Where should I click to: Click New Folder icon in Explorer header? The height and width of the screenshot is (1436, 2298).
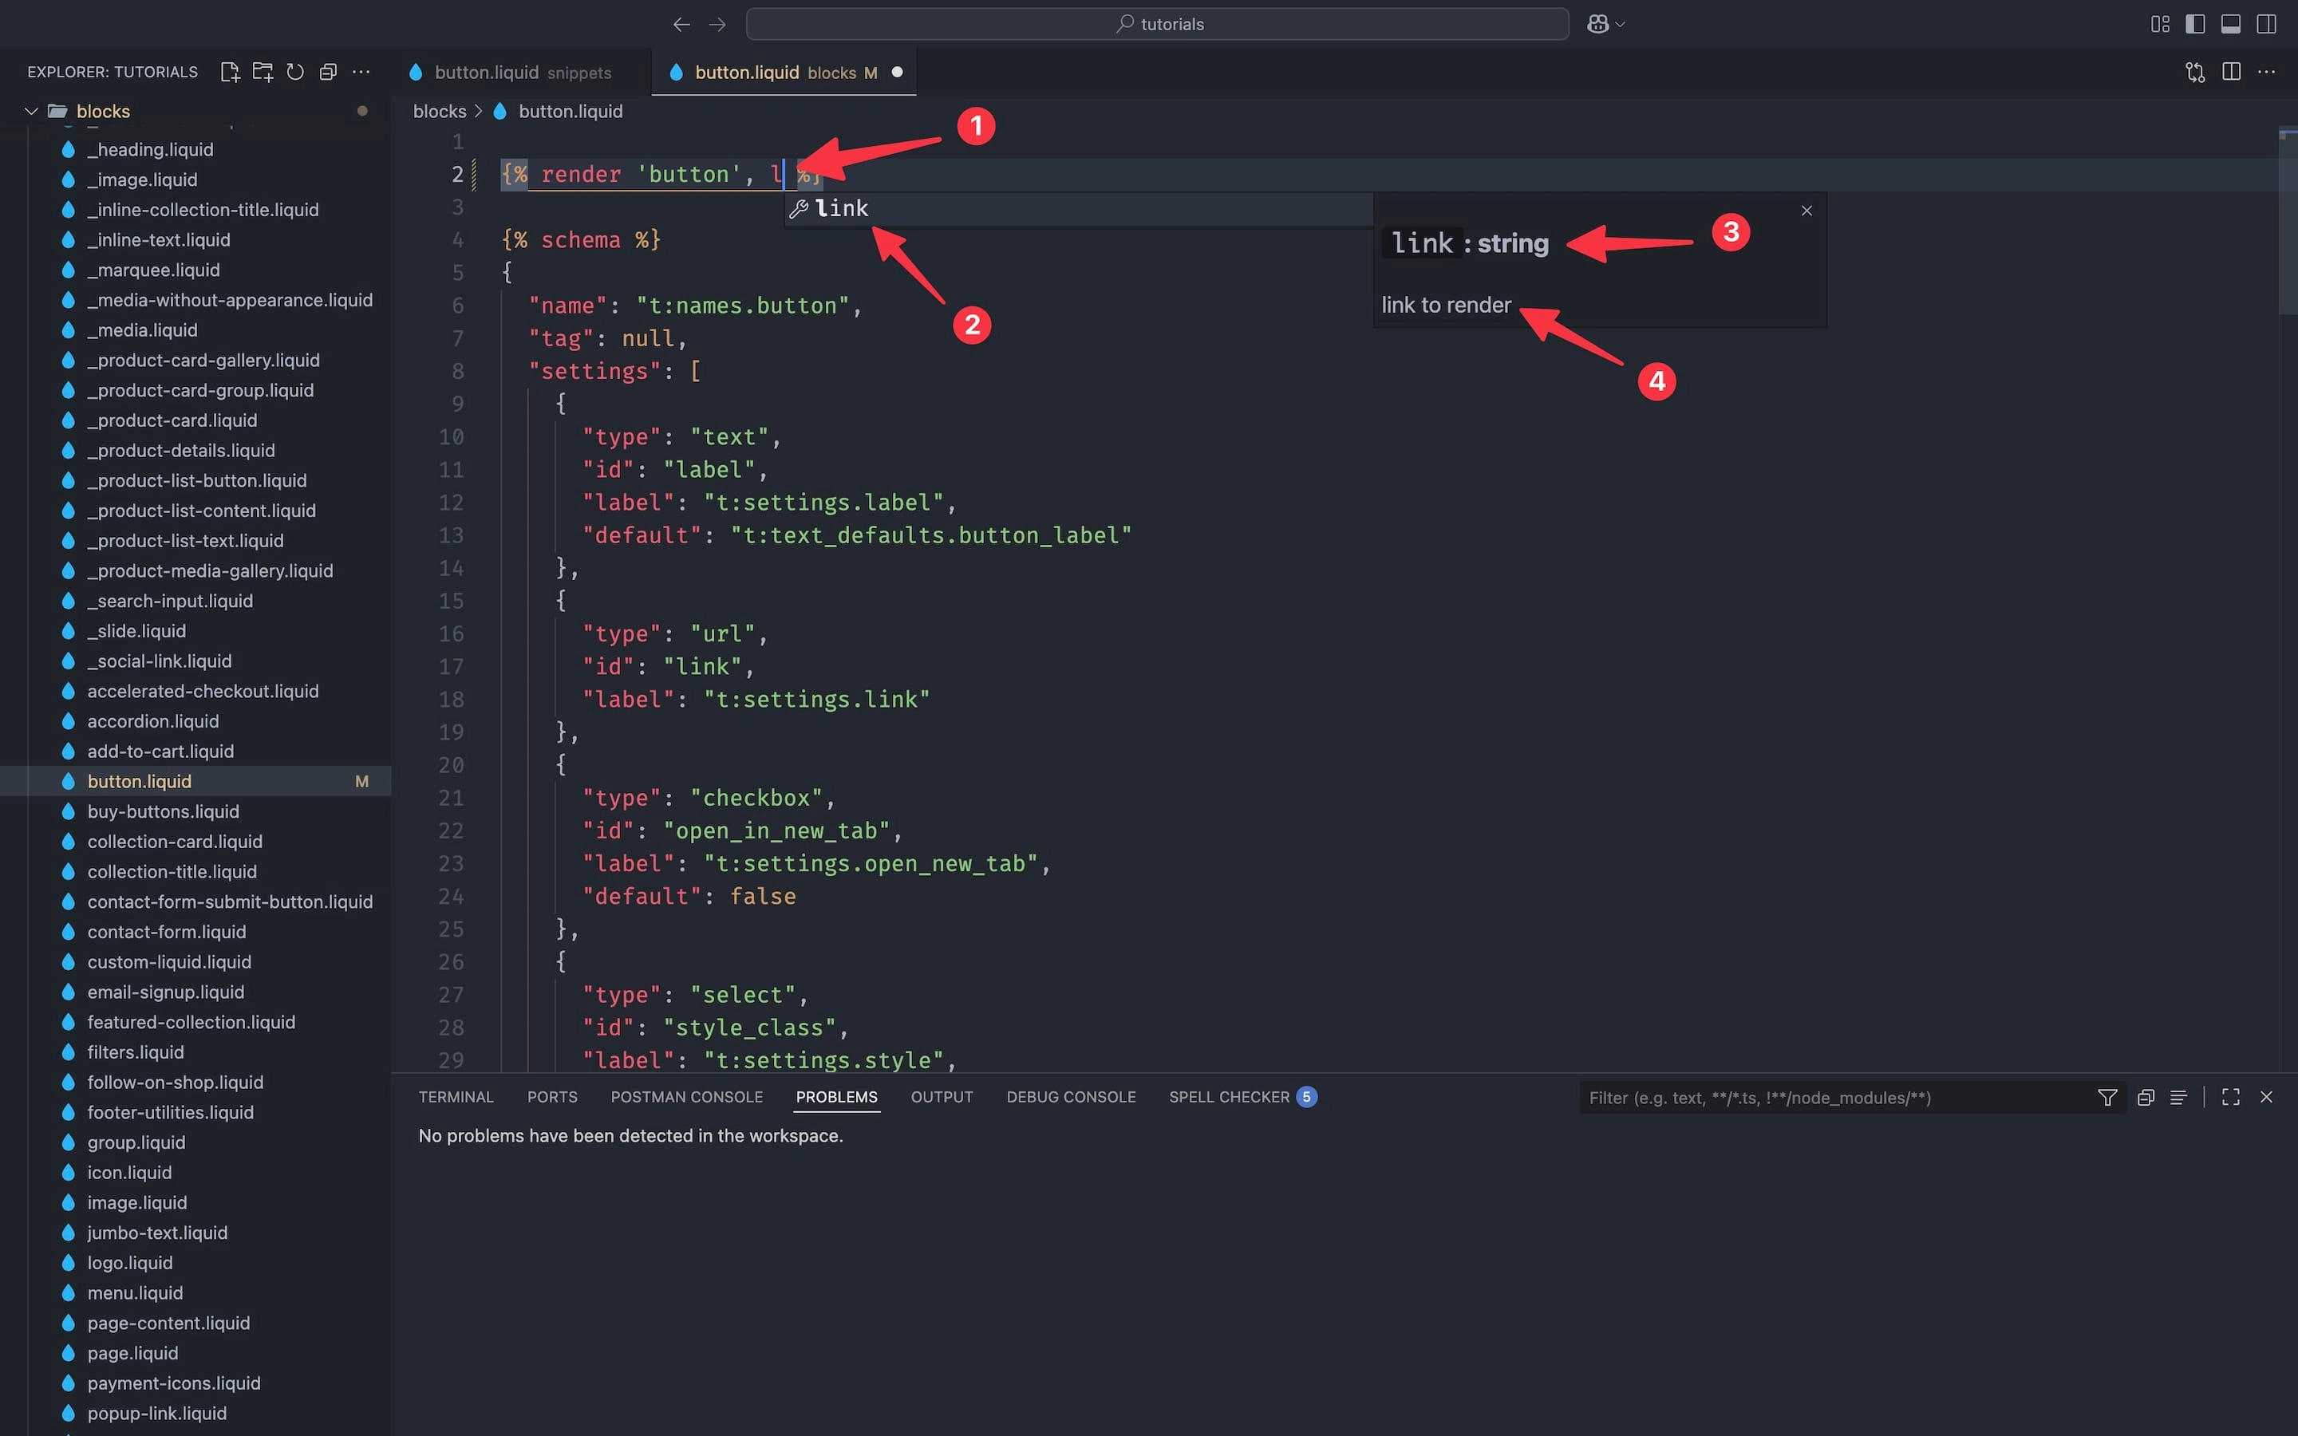[263, 72]
